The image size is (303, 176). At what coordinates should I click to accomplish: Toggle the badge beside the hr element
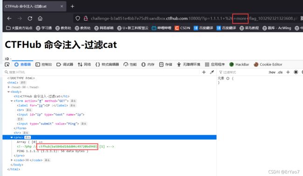click(x=26, y=133)
